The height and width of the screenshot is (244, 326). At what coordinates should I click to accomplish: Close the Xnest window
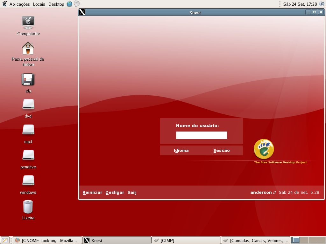click(321, 12)
